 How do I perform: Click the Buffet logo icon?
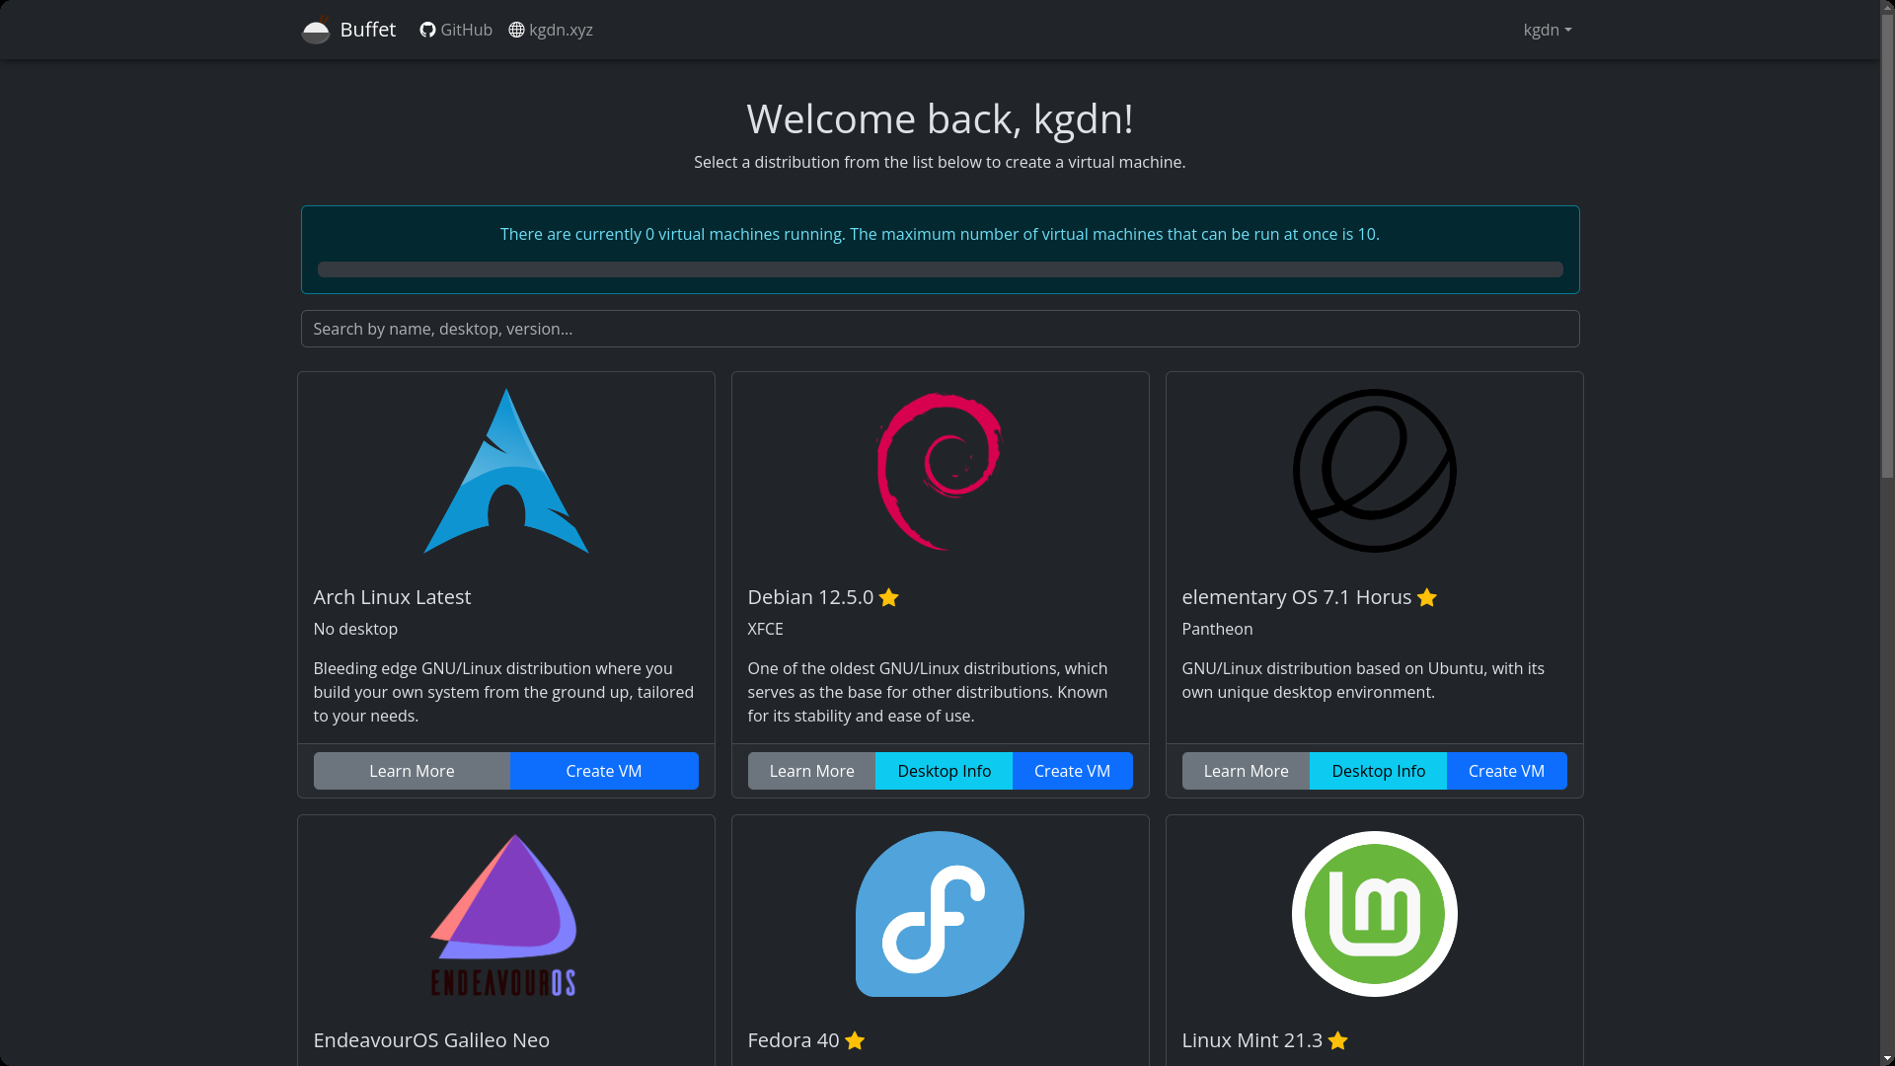click(316, 31)
